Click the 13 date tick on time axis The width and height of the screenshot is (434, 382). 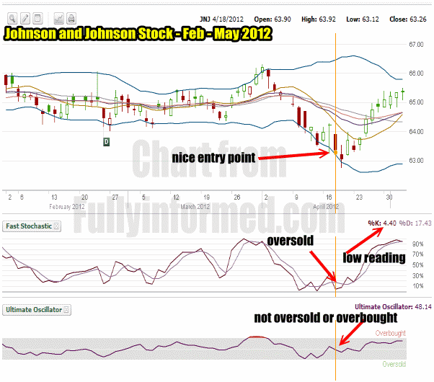(x=54, y=197)
